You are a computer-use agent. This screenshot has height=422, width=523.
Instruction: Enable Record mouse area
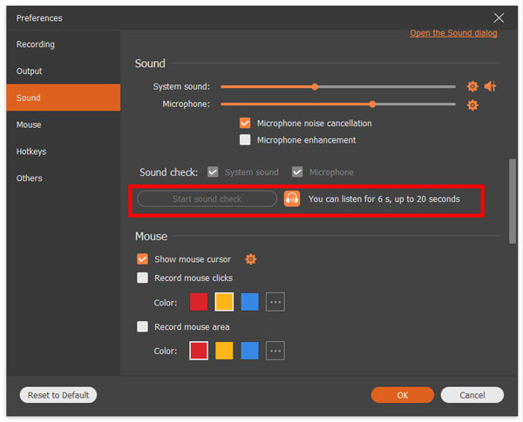coord(142,327)
